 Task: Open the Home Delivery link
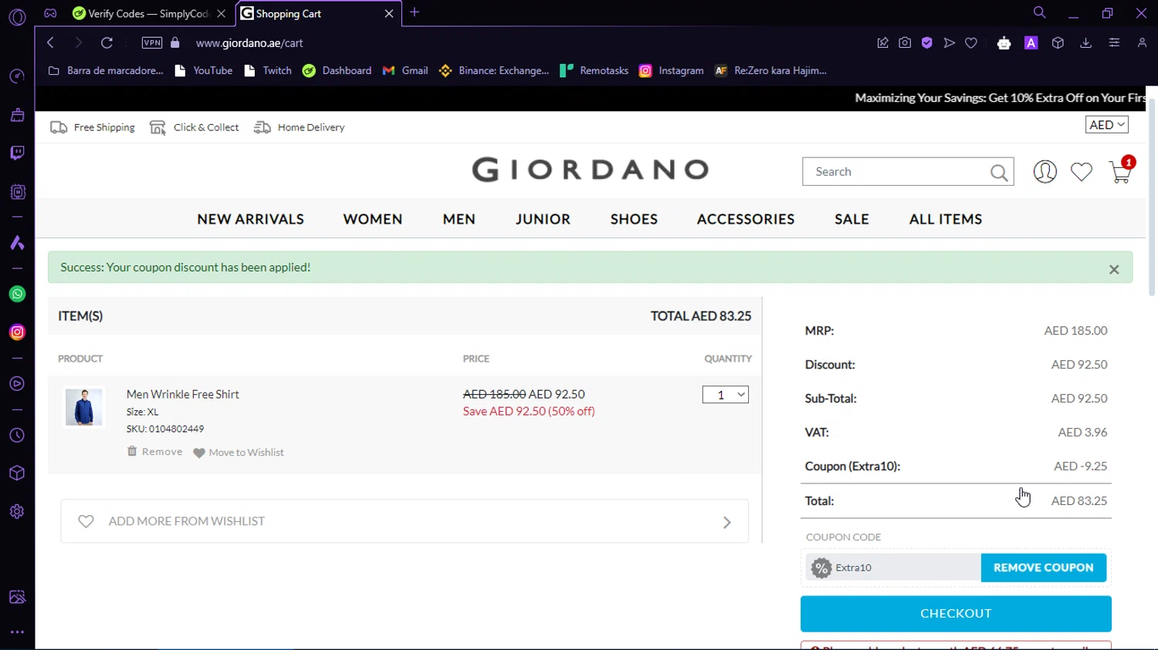coord(300,127)
